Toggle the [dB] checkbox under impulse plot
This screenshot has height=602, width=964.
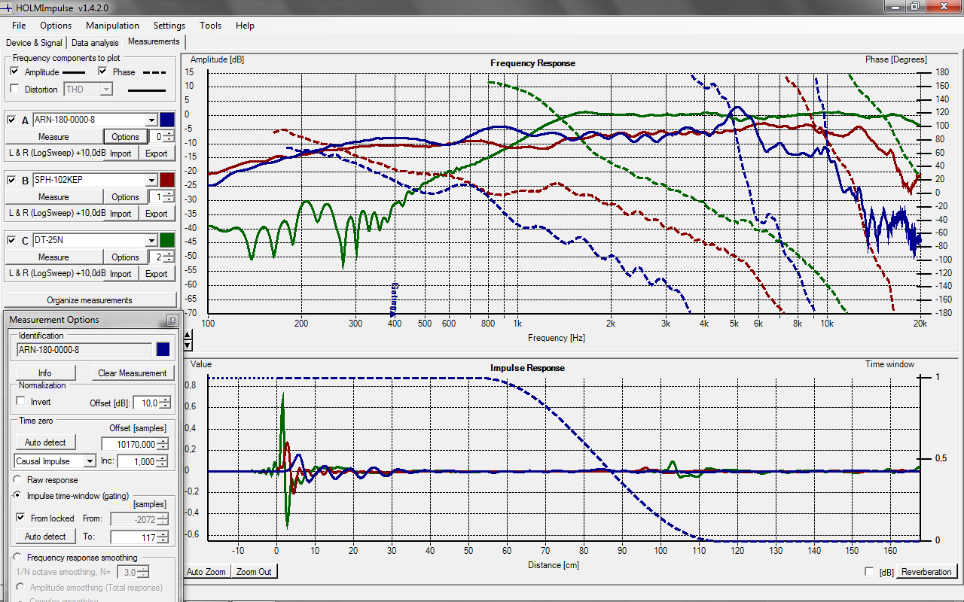pos(870,572)
